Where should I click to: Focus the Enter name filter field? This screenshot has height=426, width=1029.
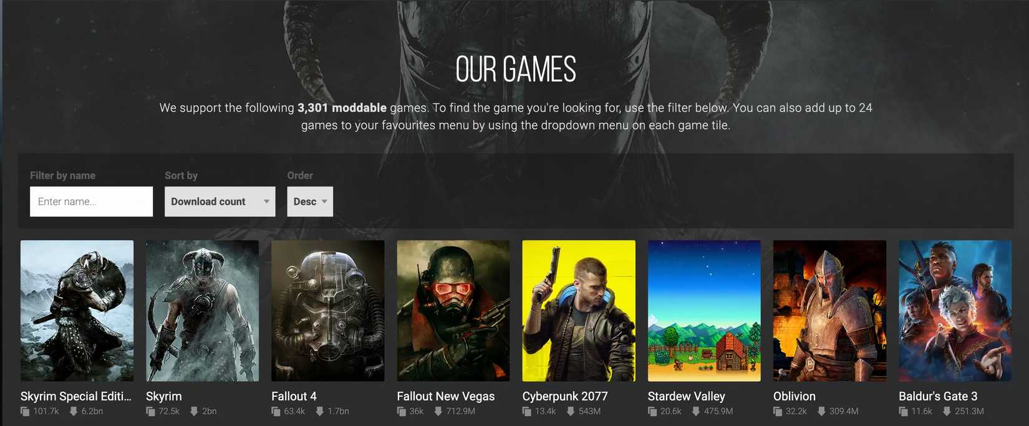(91, 201)
